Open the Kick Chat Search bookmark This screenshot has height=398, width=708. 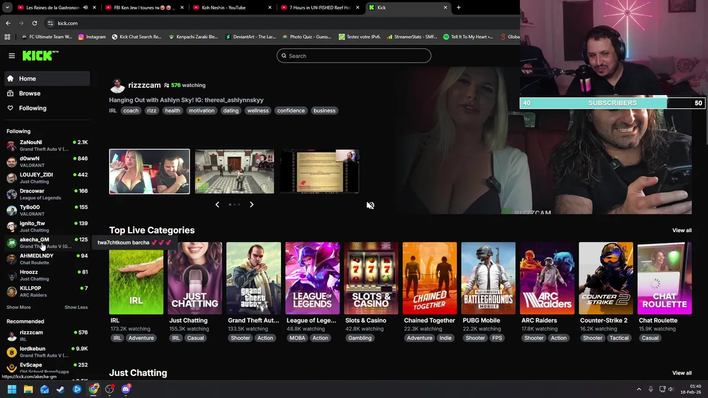(x=137, y=37)
